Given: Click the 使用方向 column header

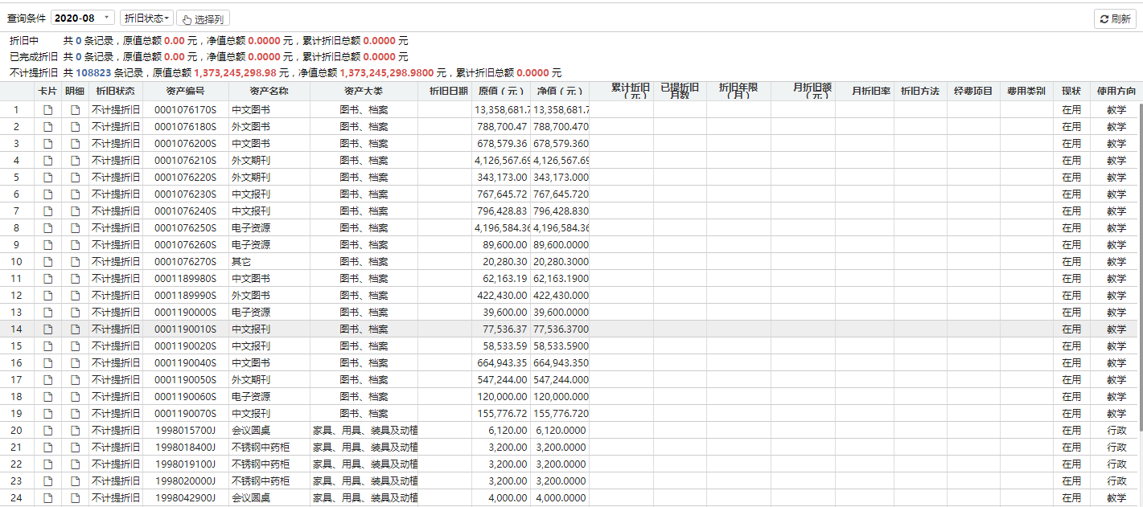Looking at the screenshot, I should click(1116, 92).
